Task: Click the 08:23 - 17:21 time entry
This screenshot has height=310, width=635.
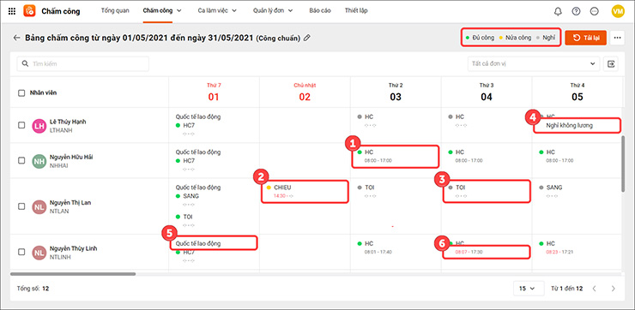Action: coord(559,252)
